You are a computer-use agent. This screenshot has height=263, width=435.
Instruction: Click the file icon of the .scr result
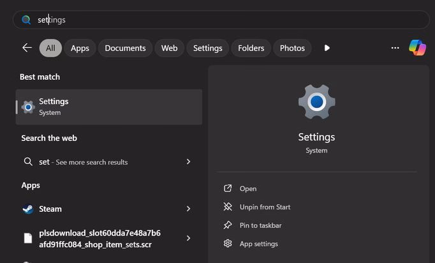coord(28,238)
